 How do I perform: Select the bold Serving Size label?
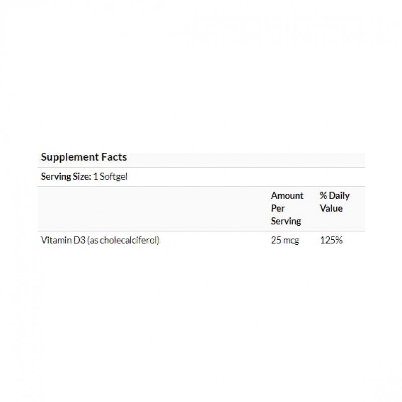click(66, 177)
